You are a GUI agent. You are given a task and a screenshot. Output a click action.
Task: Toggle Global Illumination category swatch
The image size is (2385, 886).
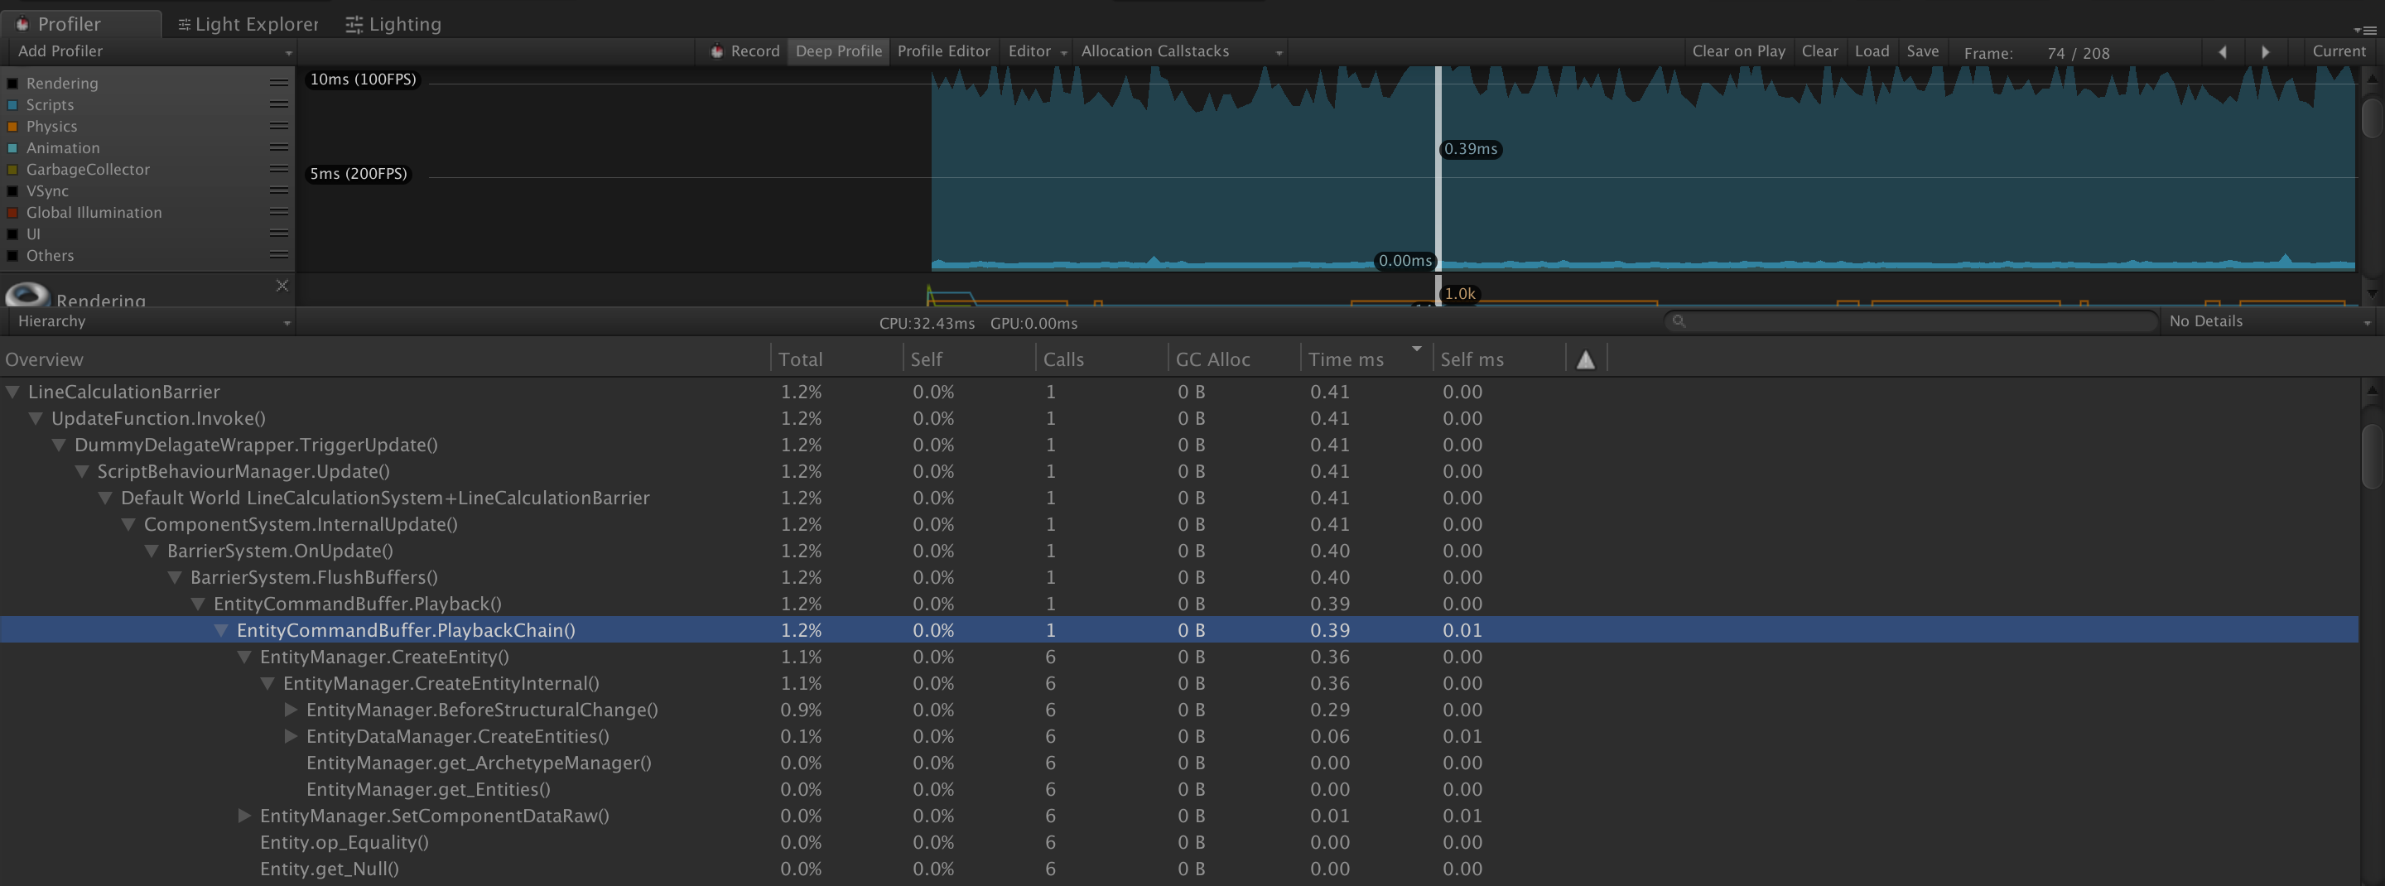13,212
